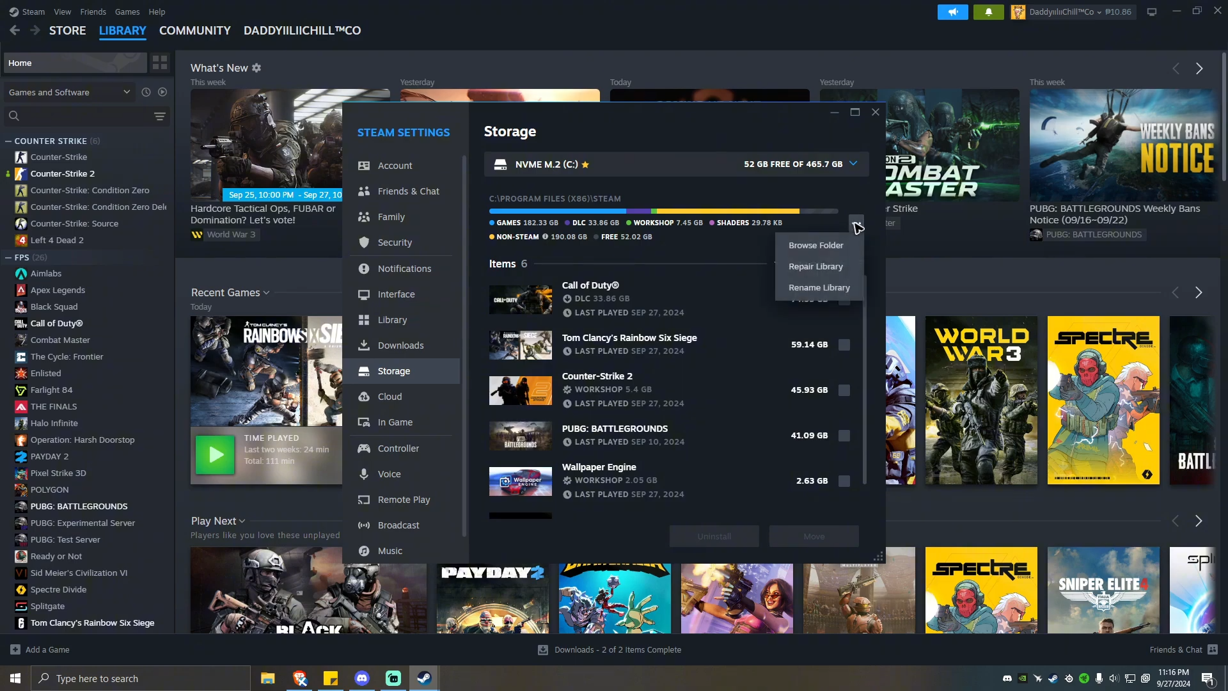Collapse the FPS category
Image resolution: width=1228 pixels, height=691 pixels.
click(x=8, y=257)
